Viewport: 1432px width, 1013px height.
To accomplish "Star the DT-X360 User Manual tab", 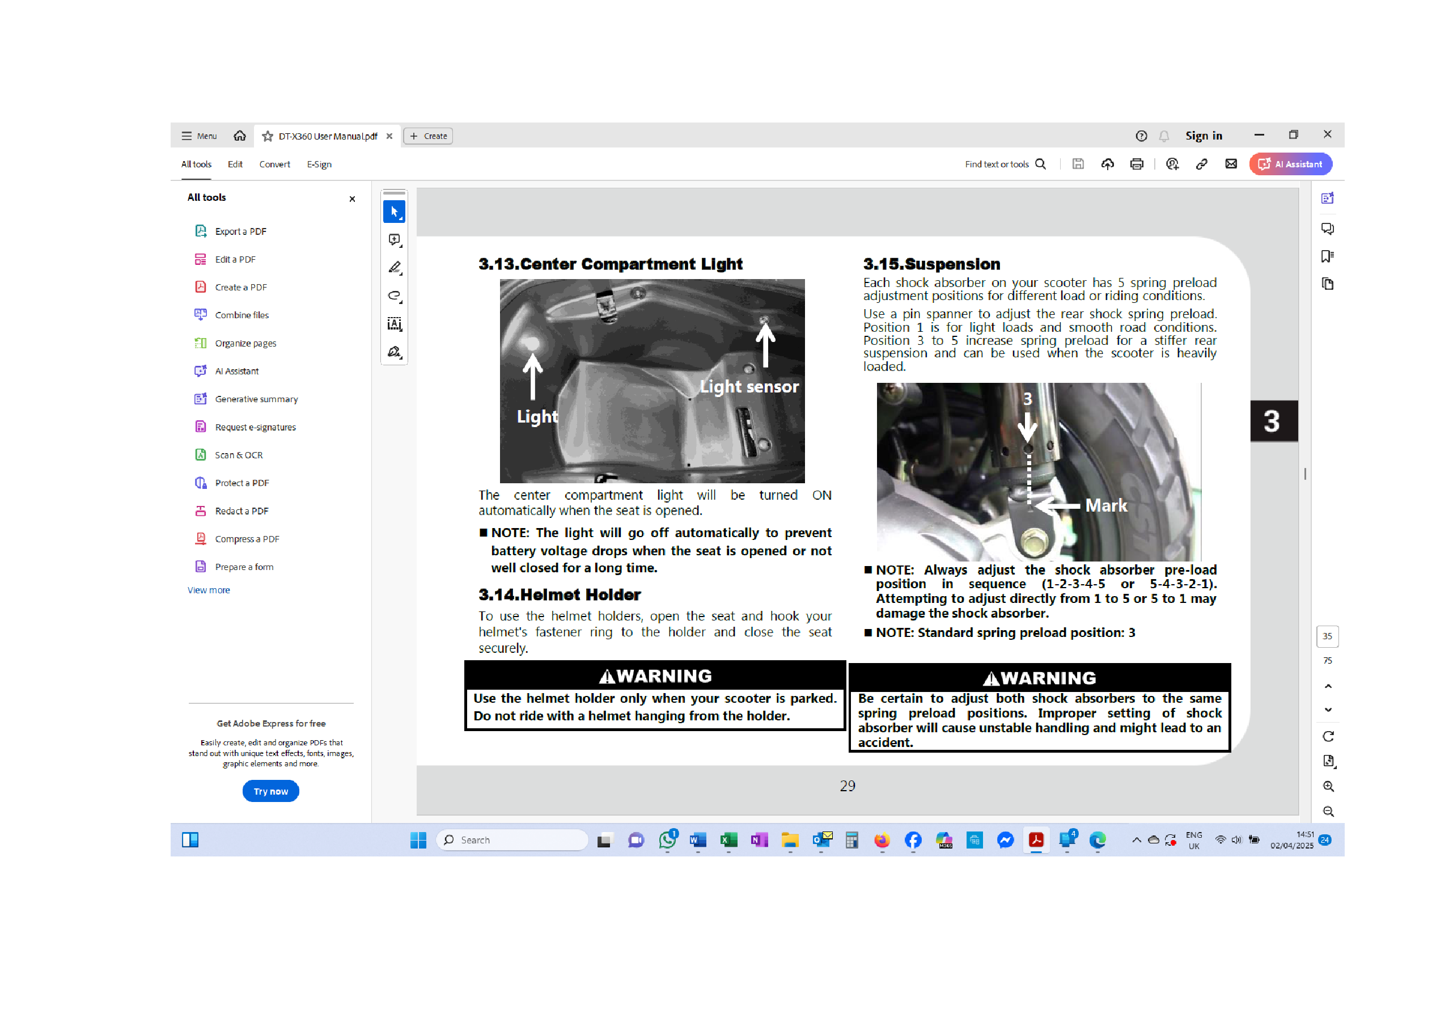I will click(268, 136).
